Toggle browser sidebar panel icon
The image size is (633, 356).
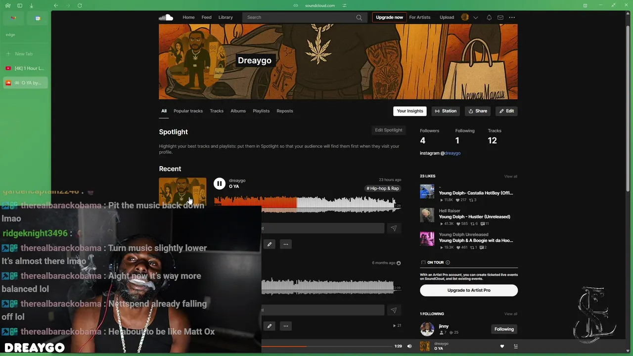[20, 5]
